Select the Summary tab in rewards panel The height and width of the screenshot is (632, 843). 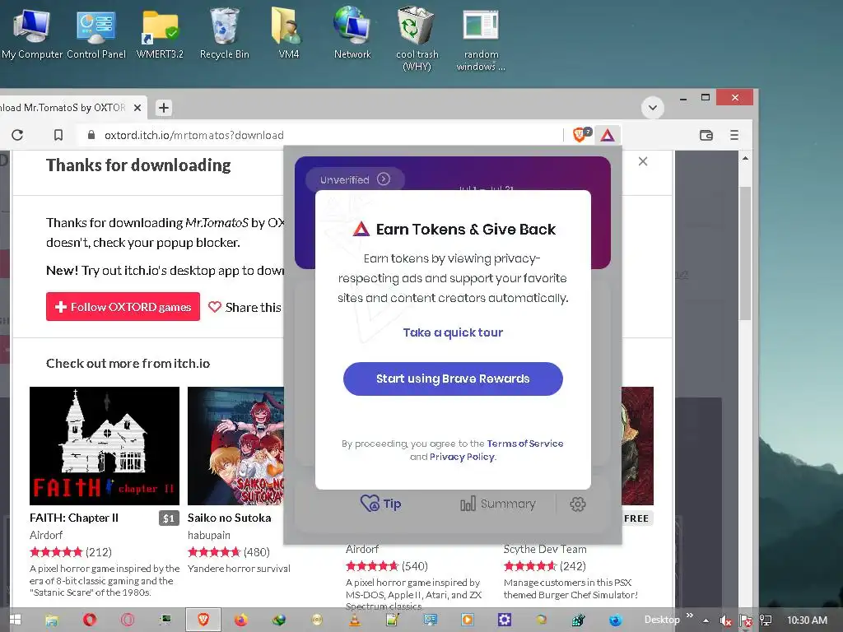tap(498, 504)
